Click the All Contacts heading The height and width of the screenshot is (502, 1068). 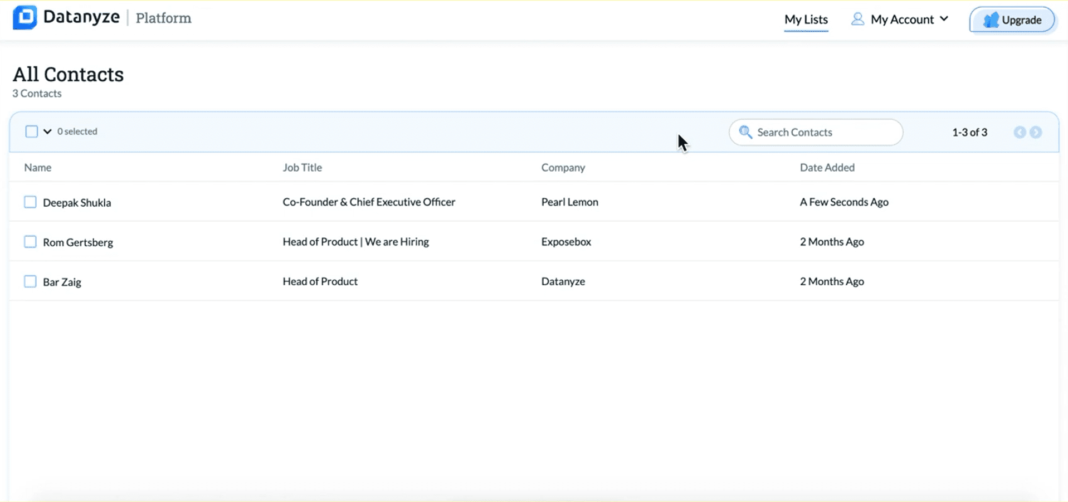(68, 74)
